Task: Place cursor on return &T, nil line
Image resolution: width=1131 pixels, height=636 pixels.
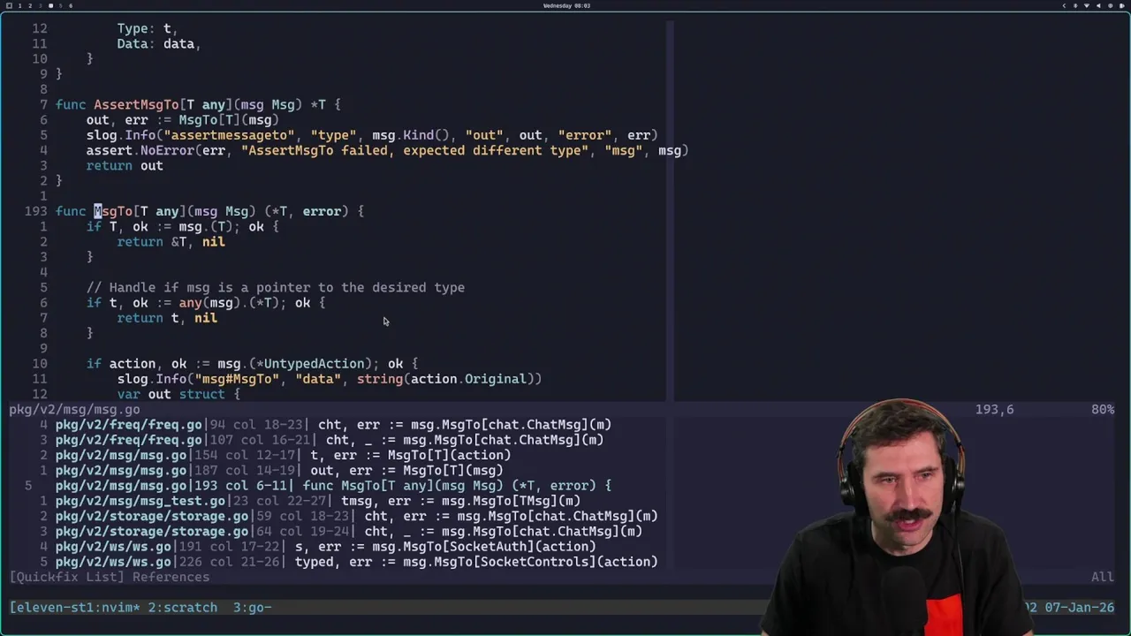Action: click(x=171, y=241)
